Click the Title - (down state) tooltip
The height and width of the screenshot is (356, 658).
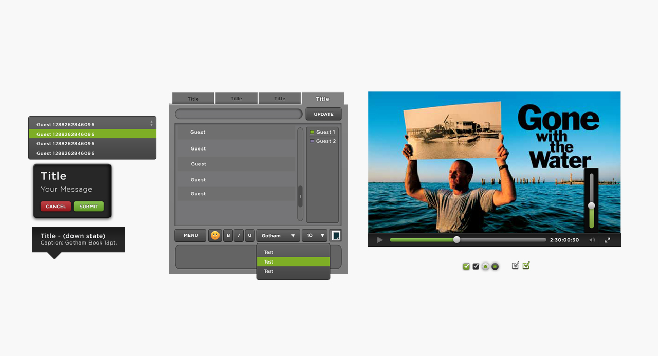point(79,239)
